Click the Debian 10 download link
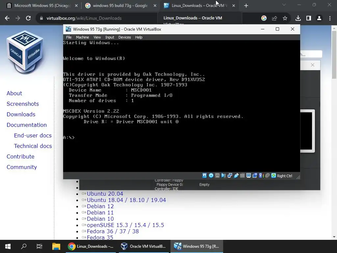Screen dimensions: 337x253 (100, 219)
